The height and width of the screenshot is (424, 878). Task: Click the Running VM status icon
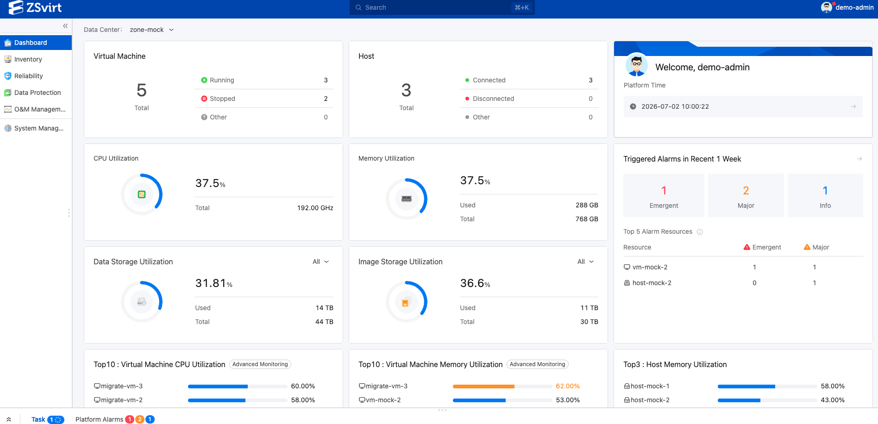204,80
